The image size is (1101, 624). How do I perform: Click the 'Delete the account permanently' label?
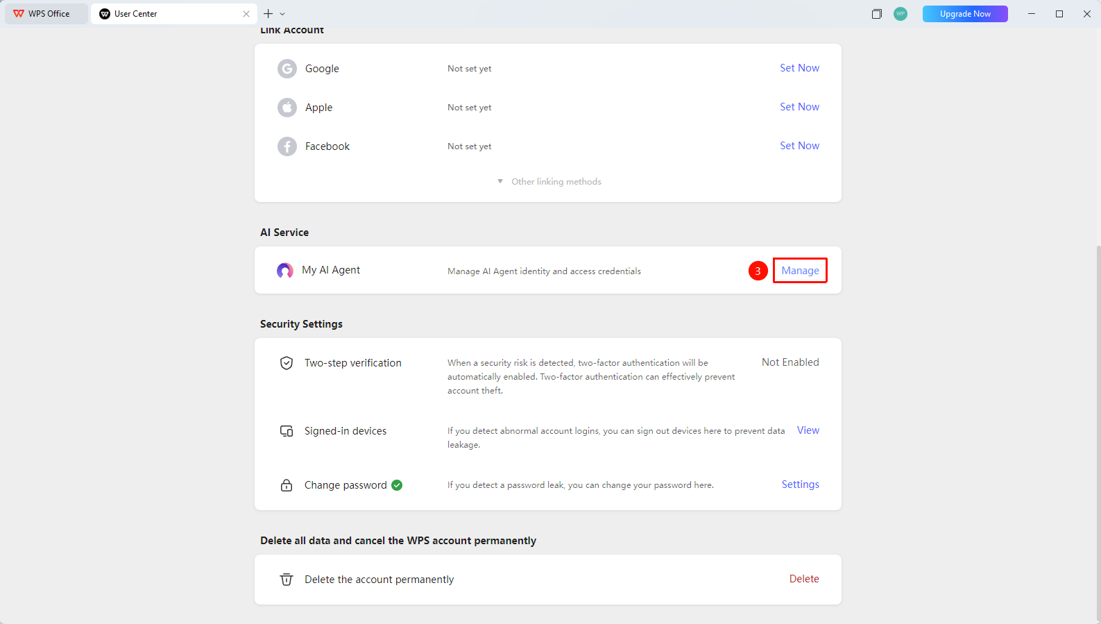[379, 580]
